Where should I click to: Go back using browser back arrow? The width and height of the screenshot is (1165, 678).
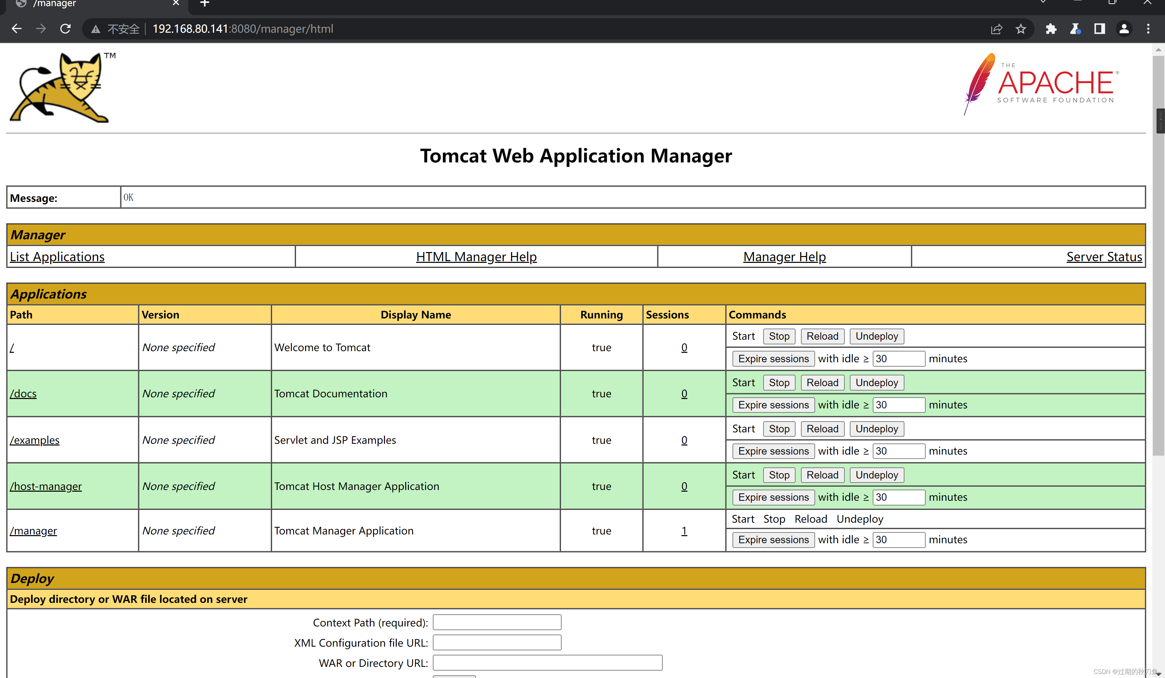click(x=17, y=29)
